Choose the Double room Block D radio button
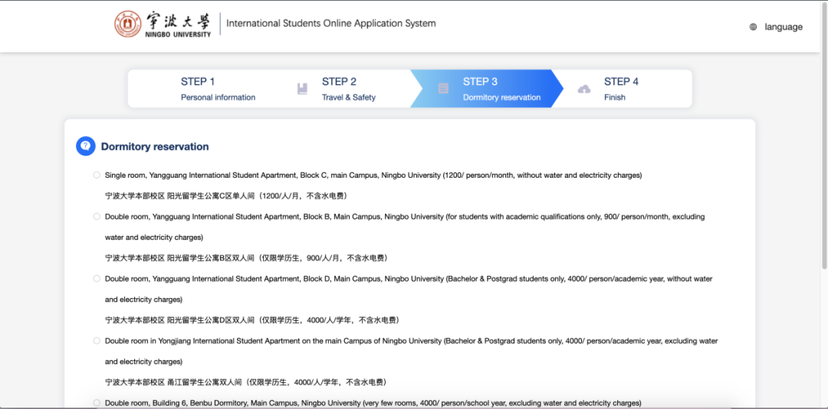828x409 pixels. point(97,279)
